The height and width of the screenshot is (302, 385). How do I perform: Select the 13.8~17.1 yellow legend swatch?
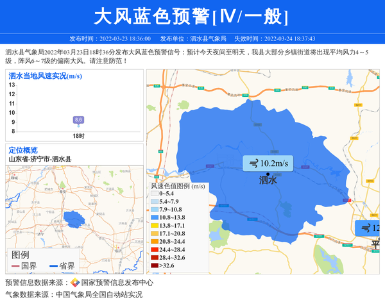pos(155,226)
